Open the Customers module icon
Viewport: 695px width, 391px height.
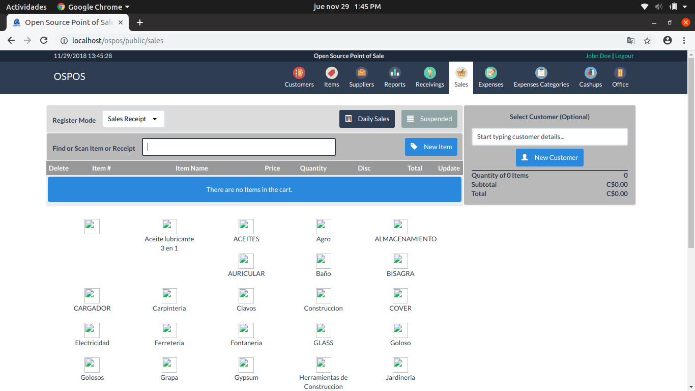pos(299,76)
